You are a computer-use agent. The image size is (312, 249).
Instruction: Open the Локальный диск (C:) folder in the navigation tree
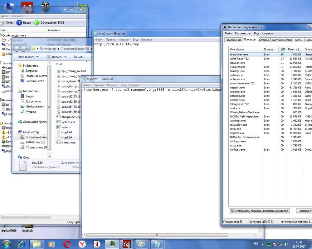pyautogui.click(x=36, y=137)
